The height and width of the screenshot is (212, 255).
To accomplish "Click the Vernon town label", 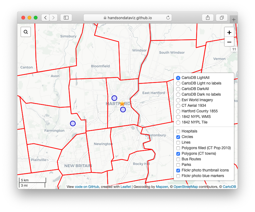I will pos(219,58).
